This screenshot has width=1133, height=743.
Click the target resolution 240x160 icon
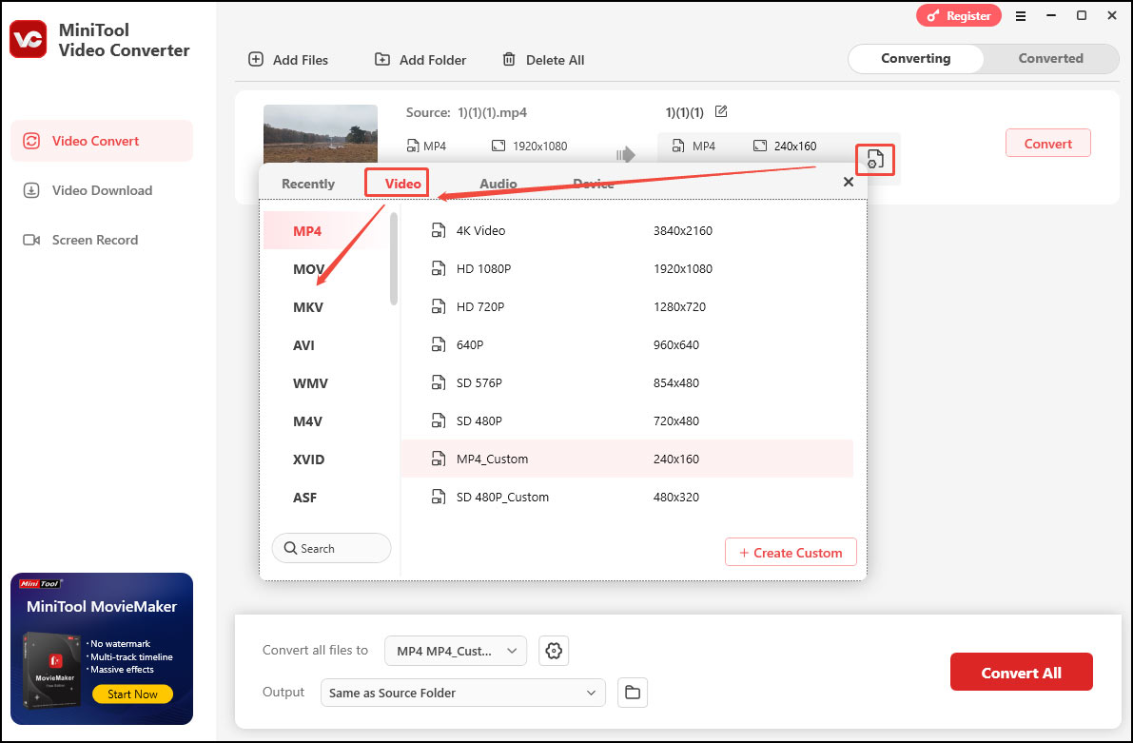click(x=759, y=146)
